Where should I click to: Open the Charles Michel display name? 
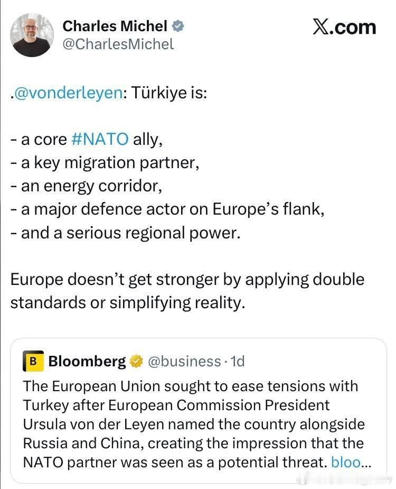click(x=115, y=26)
